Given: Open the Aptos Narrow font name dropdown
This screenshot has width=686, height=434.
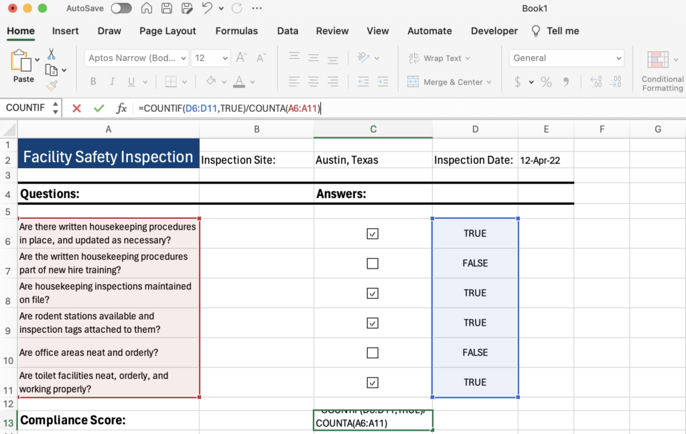Looking at the screenshot, I should point(184,58).
